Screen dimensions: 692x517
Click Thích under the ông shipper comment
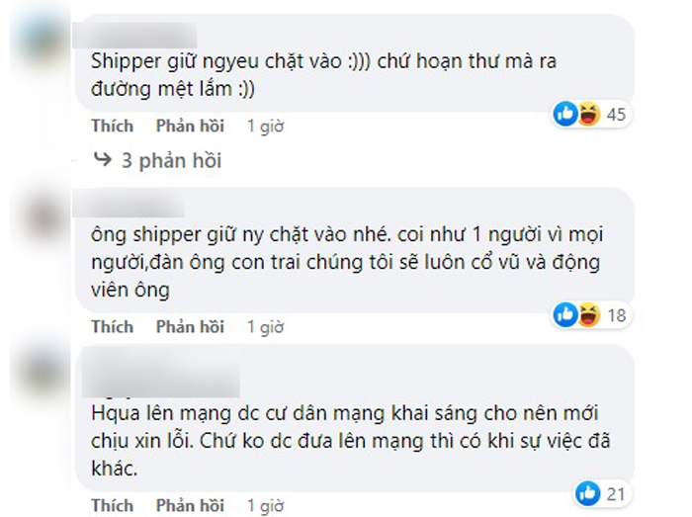[113, 327]
